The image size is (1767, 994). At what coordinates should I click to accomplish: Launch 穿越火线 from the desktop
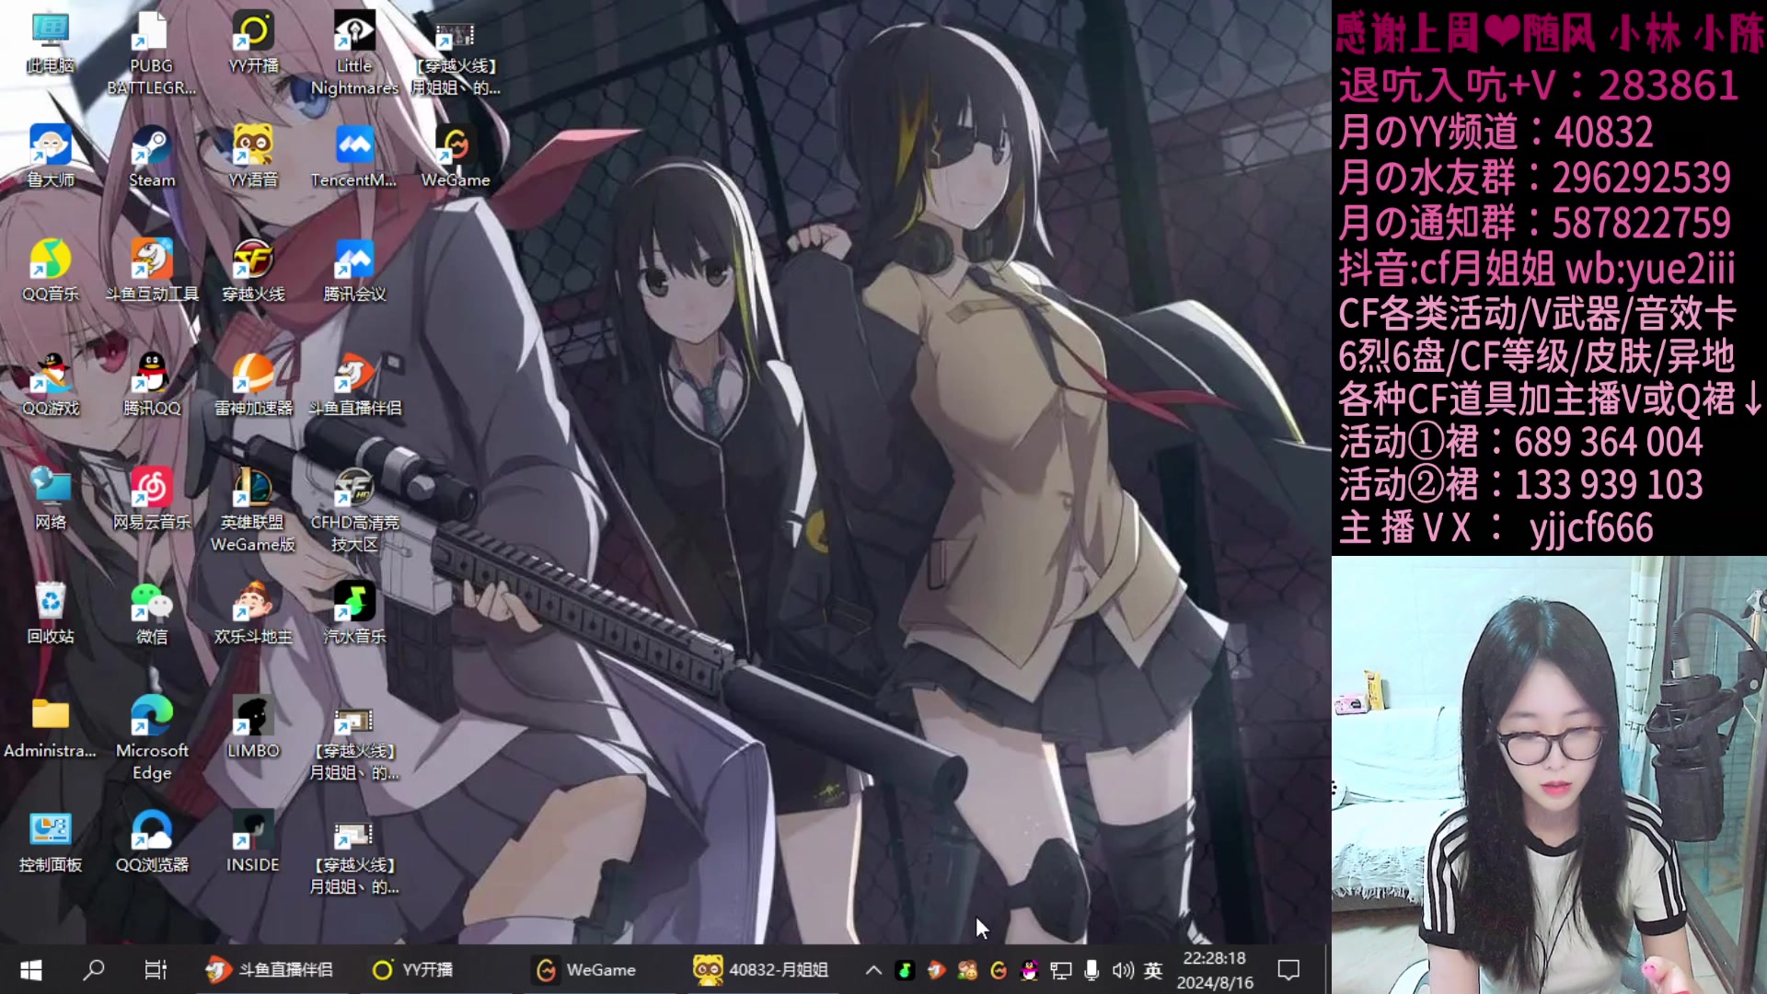(x=253, y=271)
